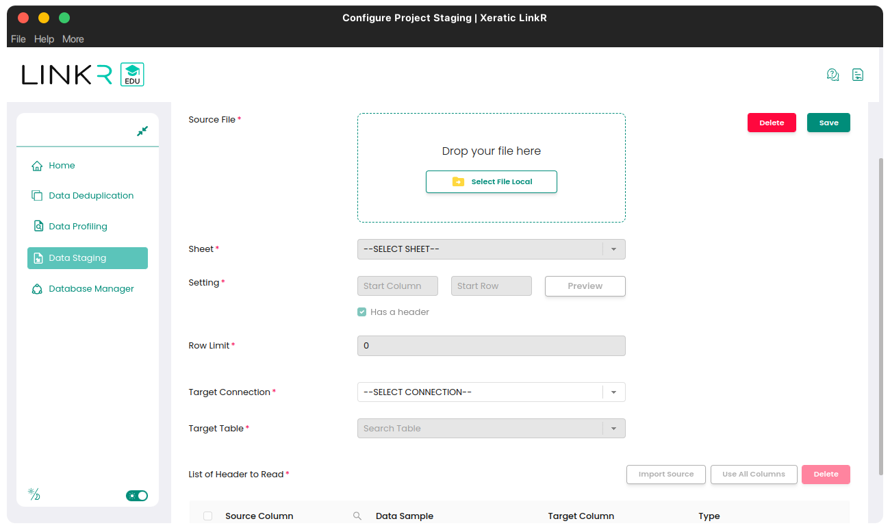
Task: Open the document log icon in header
Action: pyautogui.click(x=857, y=75)
